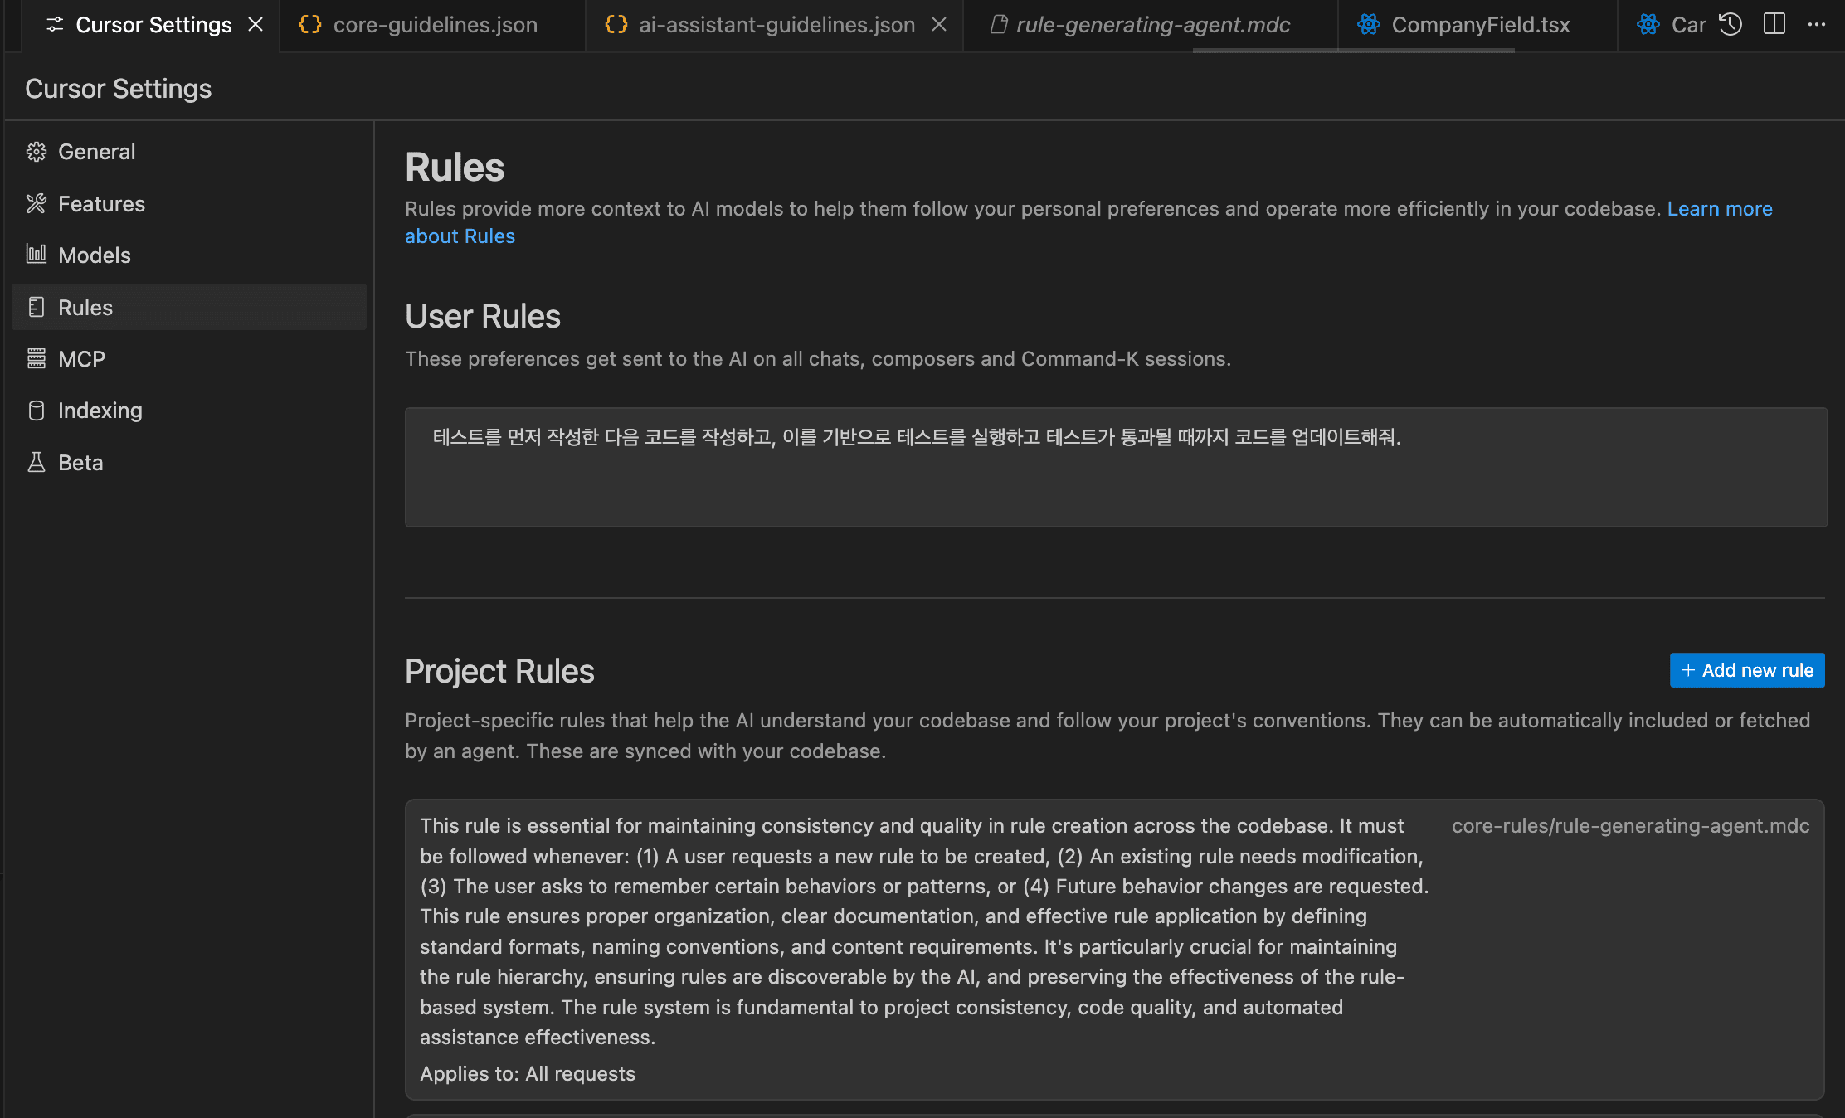Open the Features settings section
This screenshot has height=1118, width=1845.
[x=189, y=204]
